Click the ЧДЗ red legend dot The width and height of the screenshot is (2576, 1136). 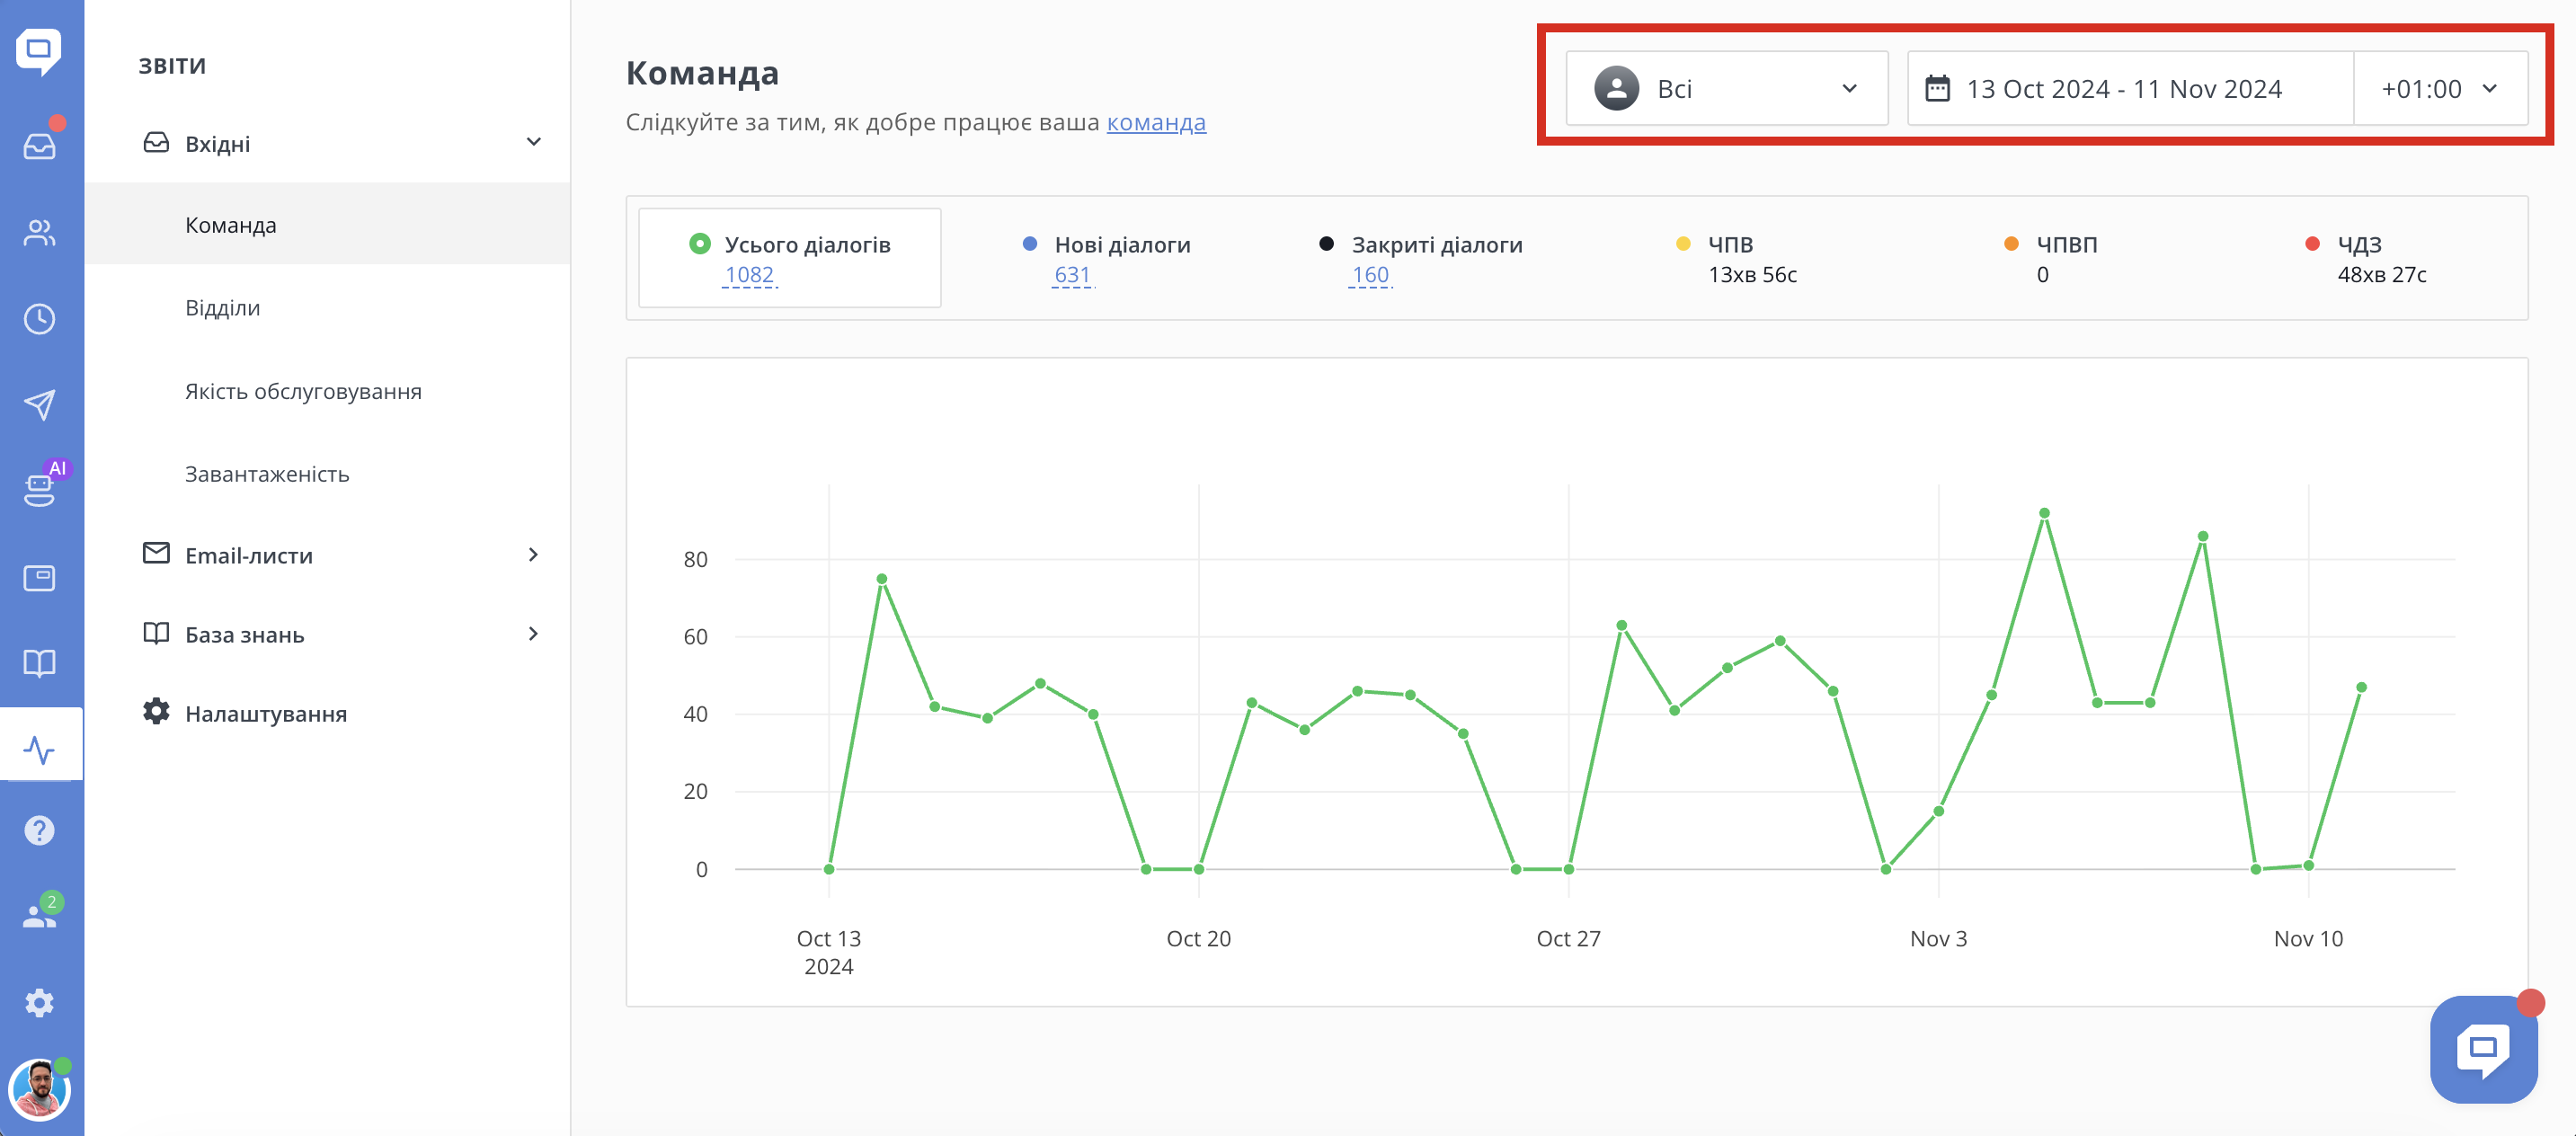2312,244
